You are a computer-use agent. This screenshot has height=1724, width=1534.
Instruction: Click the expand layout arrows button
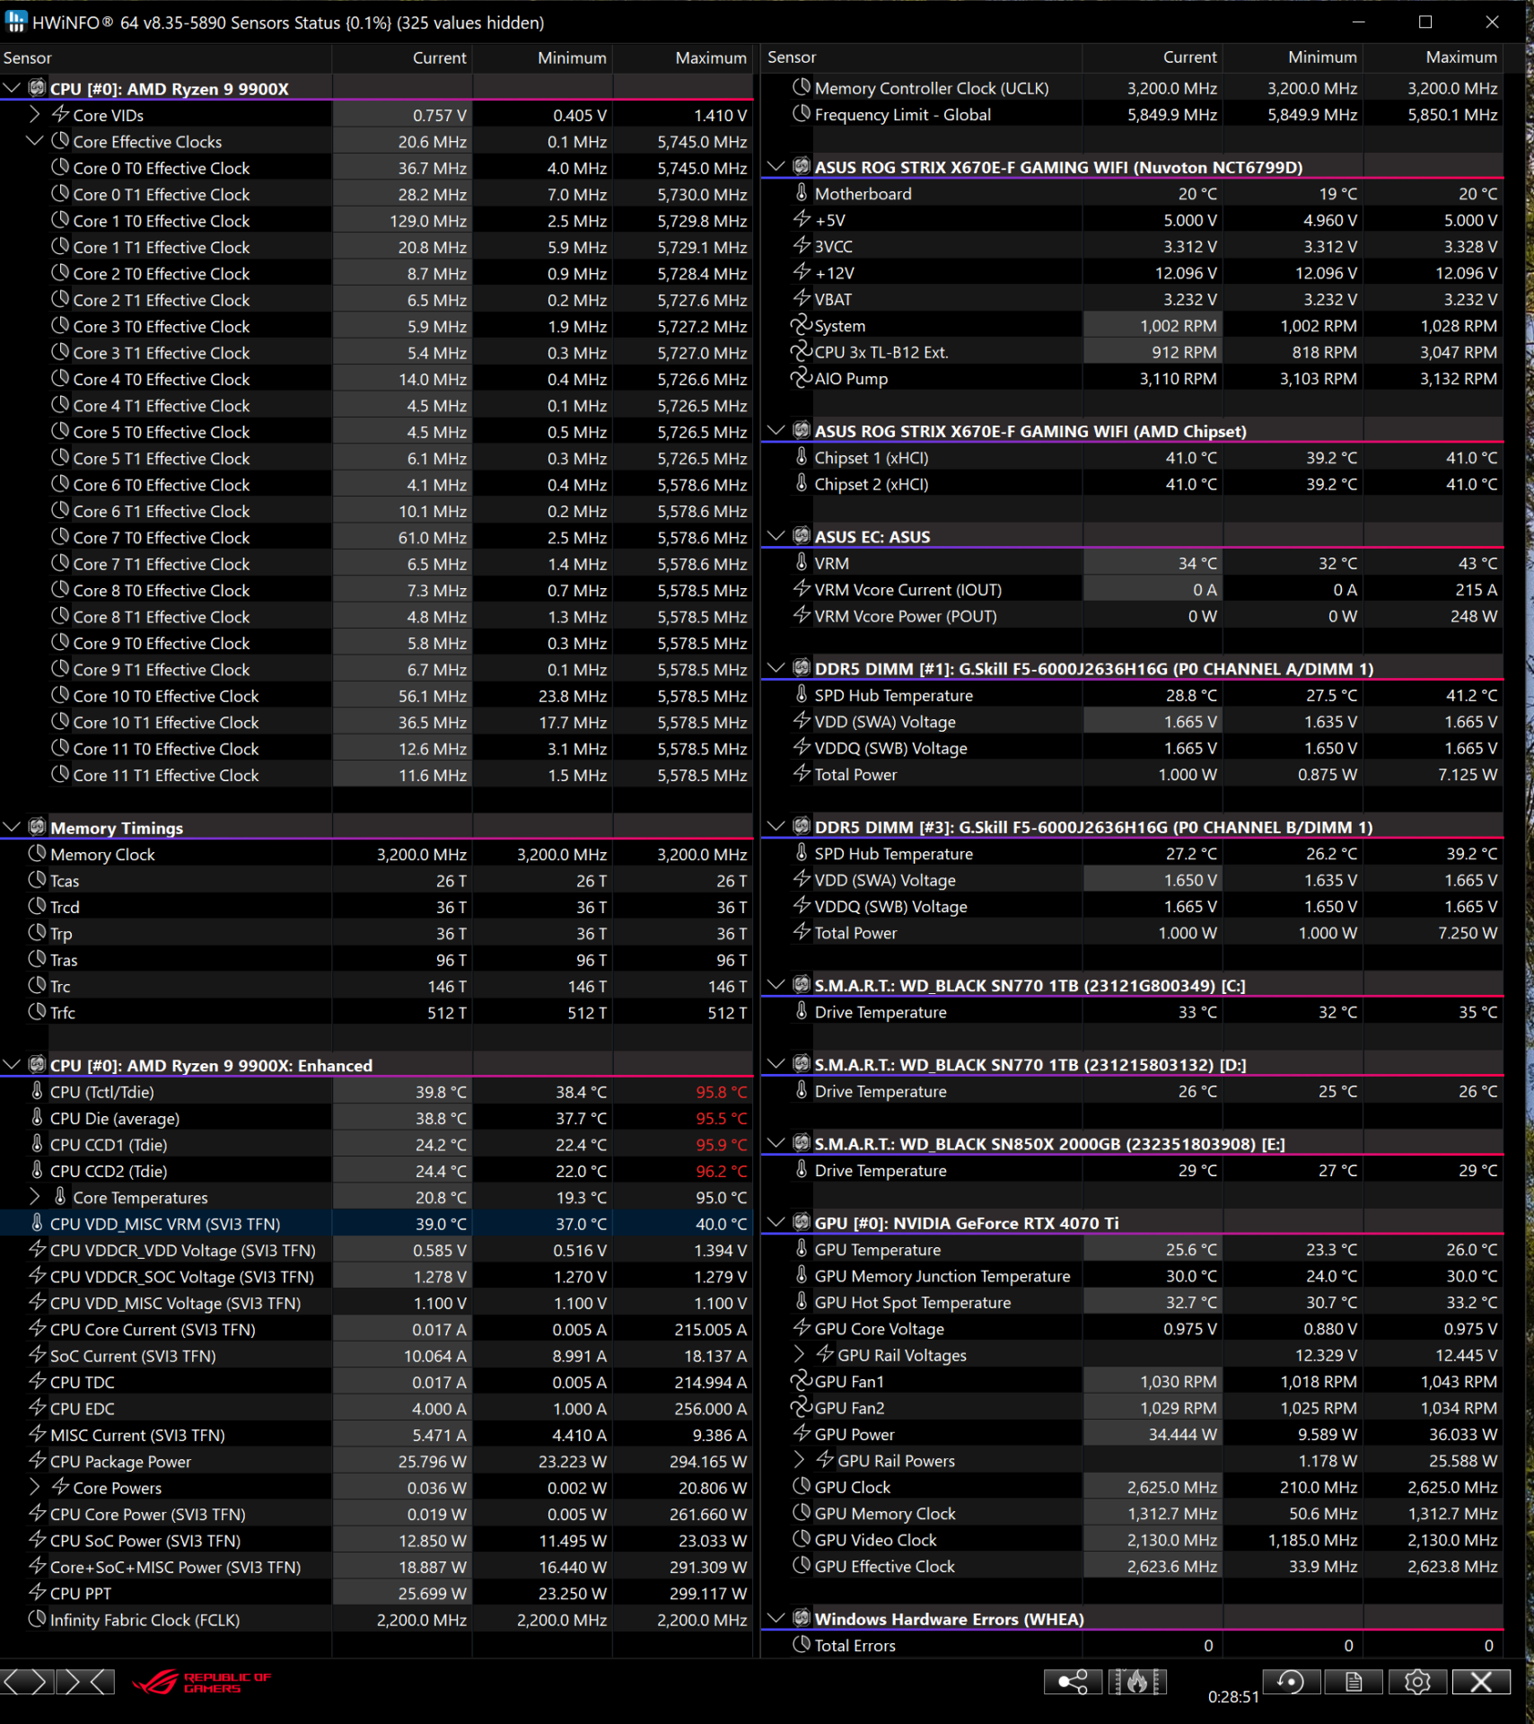[25, 1682]
